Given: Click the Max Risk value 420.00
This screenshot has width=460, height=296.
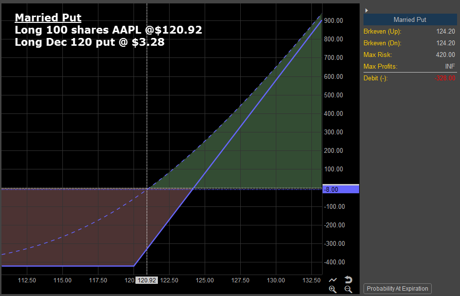Looking at the screenshot, I should point(445,55).
